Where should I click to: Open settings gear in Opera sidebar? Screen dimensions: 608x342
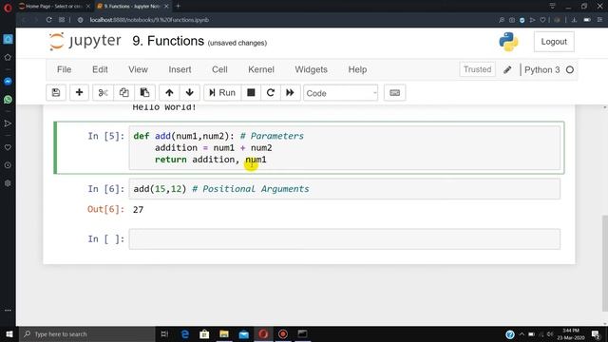pyautogui.click(x=8, y=183)
